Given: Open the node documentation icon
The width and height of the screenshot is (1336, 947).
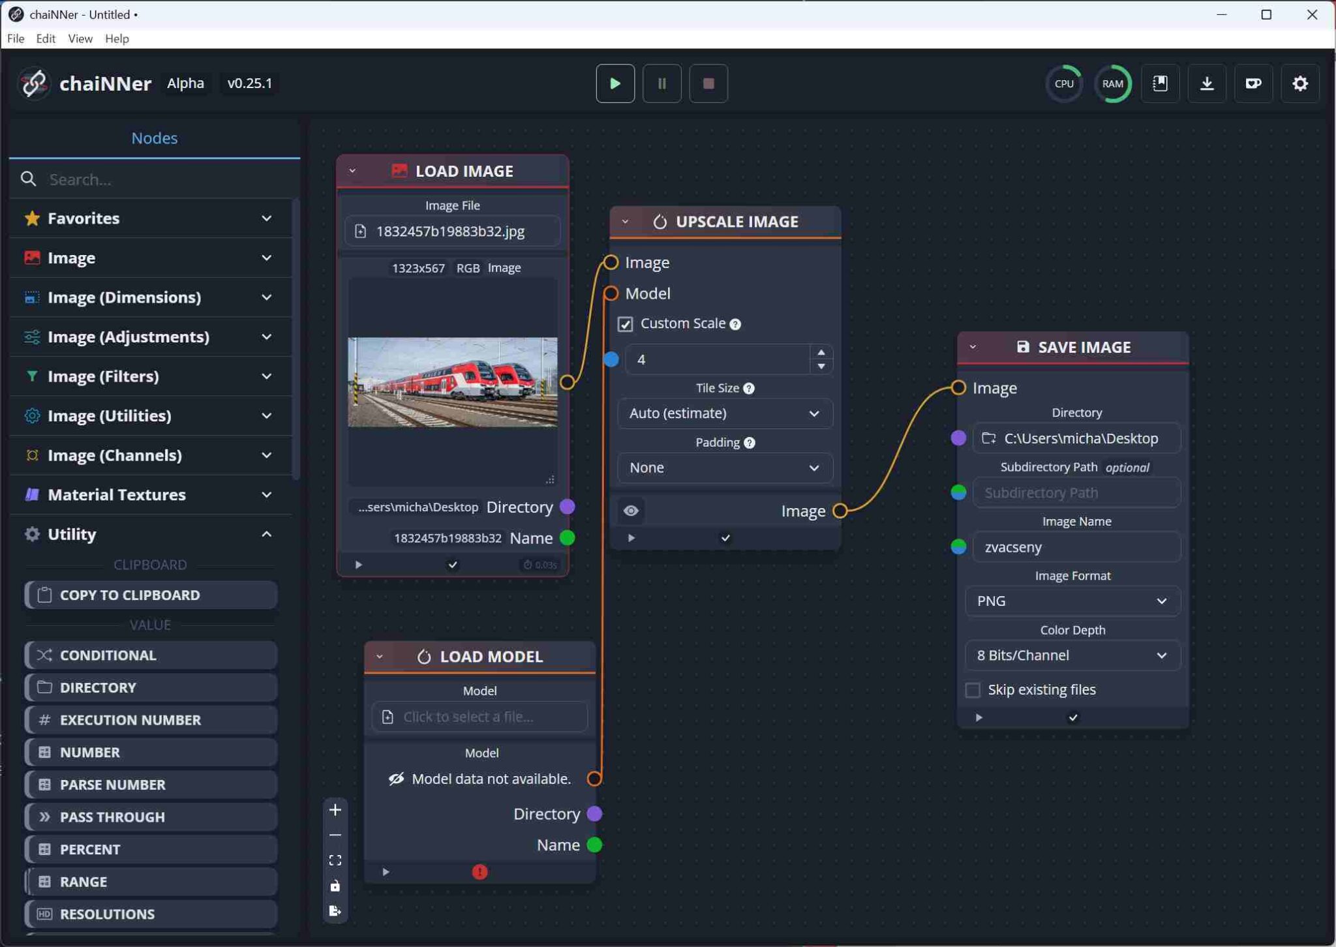Looking at the screenshot, I should [x=1160, y=83].
